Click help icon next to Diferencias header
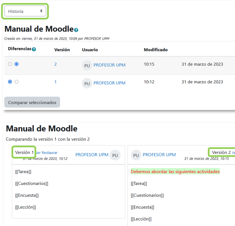The width and height of the screenshot is (235, 226). point(34,49)
